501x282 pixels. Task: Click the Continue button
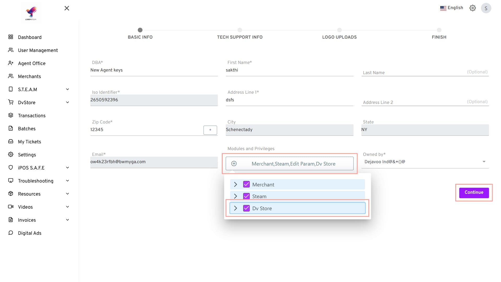tap(474, 192)
